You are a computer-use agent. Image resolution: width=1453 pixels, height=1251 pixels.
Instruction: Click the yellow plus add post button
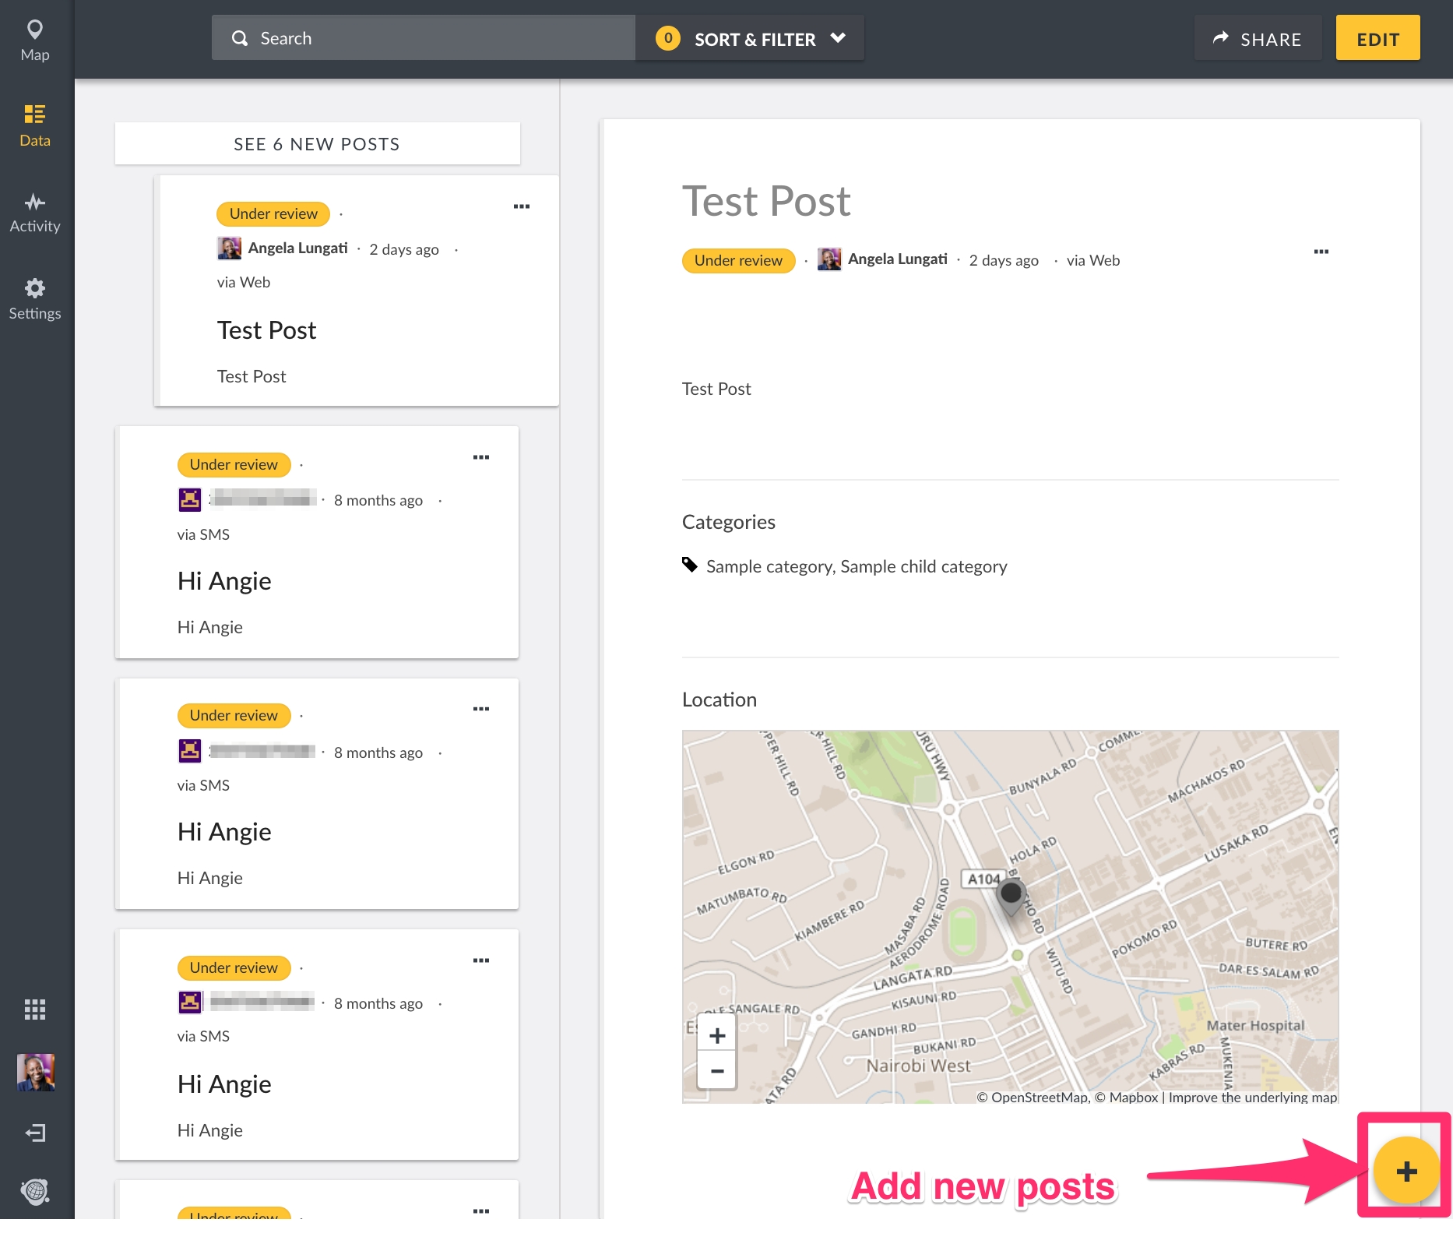click(x=1406, y=1171)
